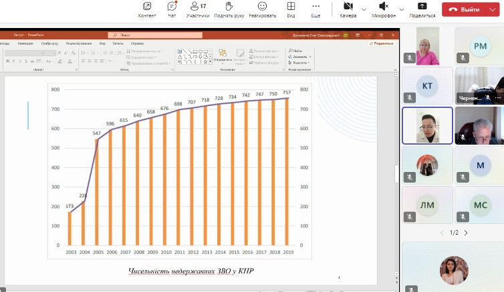504x292 pixels.
Task: Expand the Микрофон options arrow
Action: (x=400, y=9)
